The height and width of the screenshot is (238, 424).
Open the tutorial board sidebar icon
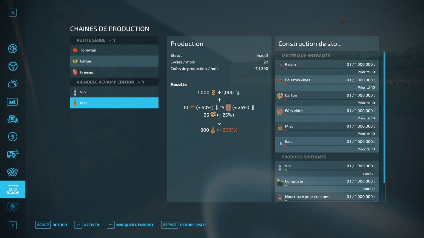13,207
